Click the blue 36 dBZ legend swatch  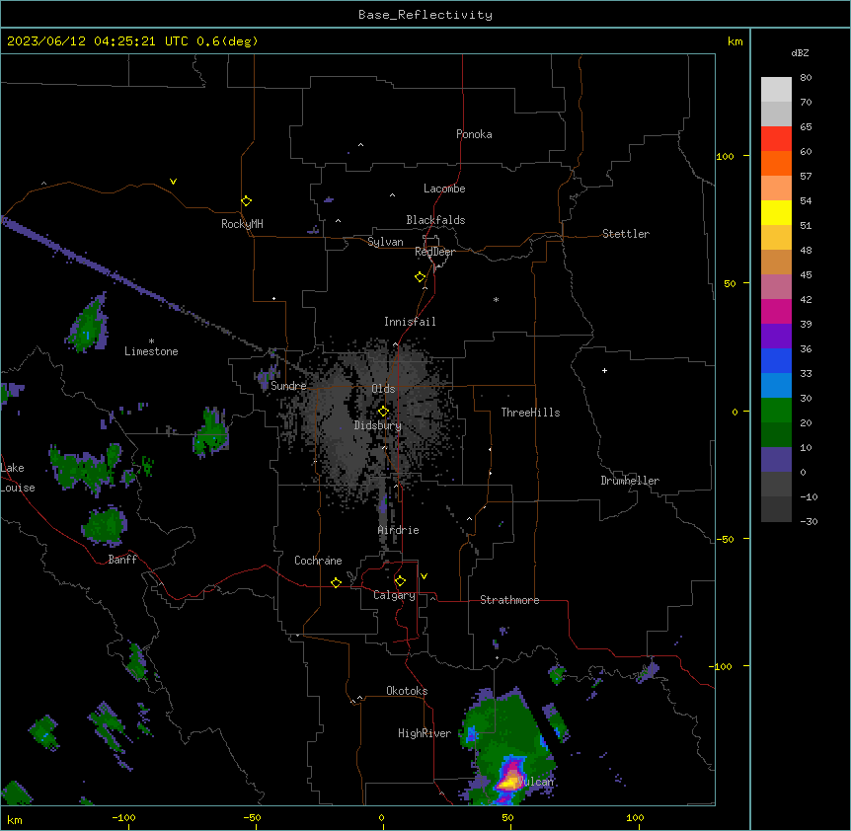point(776,360)
